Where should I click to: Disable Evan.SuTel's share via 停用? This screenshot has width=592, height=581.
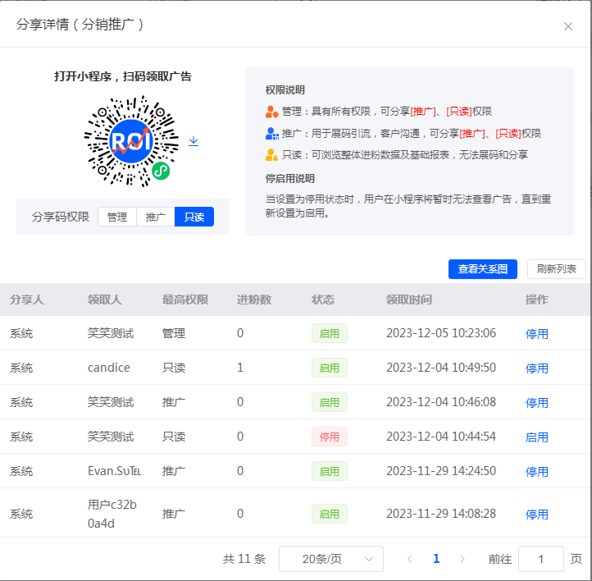click(x=536, y=472)
